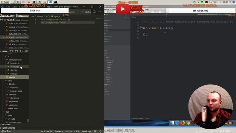Click the src breadcrumb segment
The image size is (236, 133).
[x=33, y=16]
